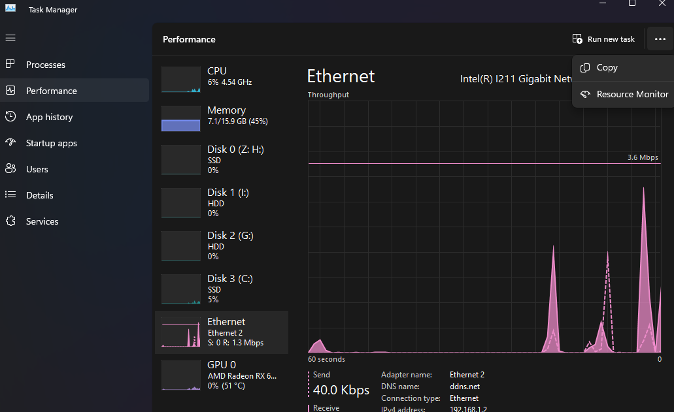674x412 pixels.
Task: Select Disk 3 (C:) SSD entry
Action: [221, 289]
